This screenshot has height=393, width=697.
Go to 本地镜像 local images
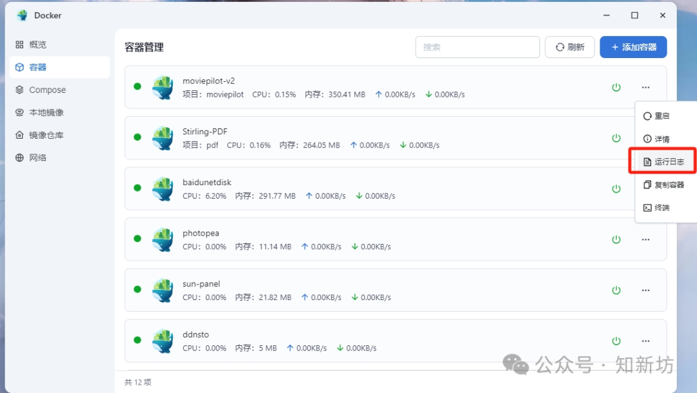click(x=59, y=112)
